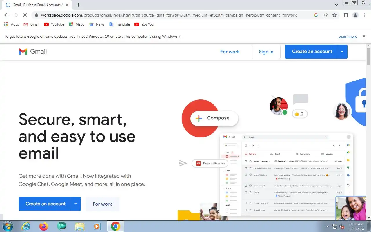
Task: Click the hero For work button
Action: click(x=102, y=204)
